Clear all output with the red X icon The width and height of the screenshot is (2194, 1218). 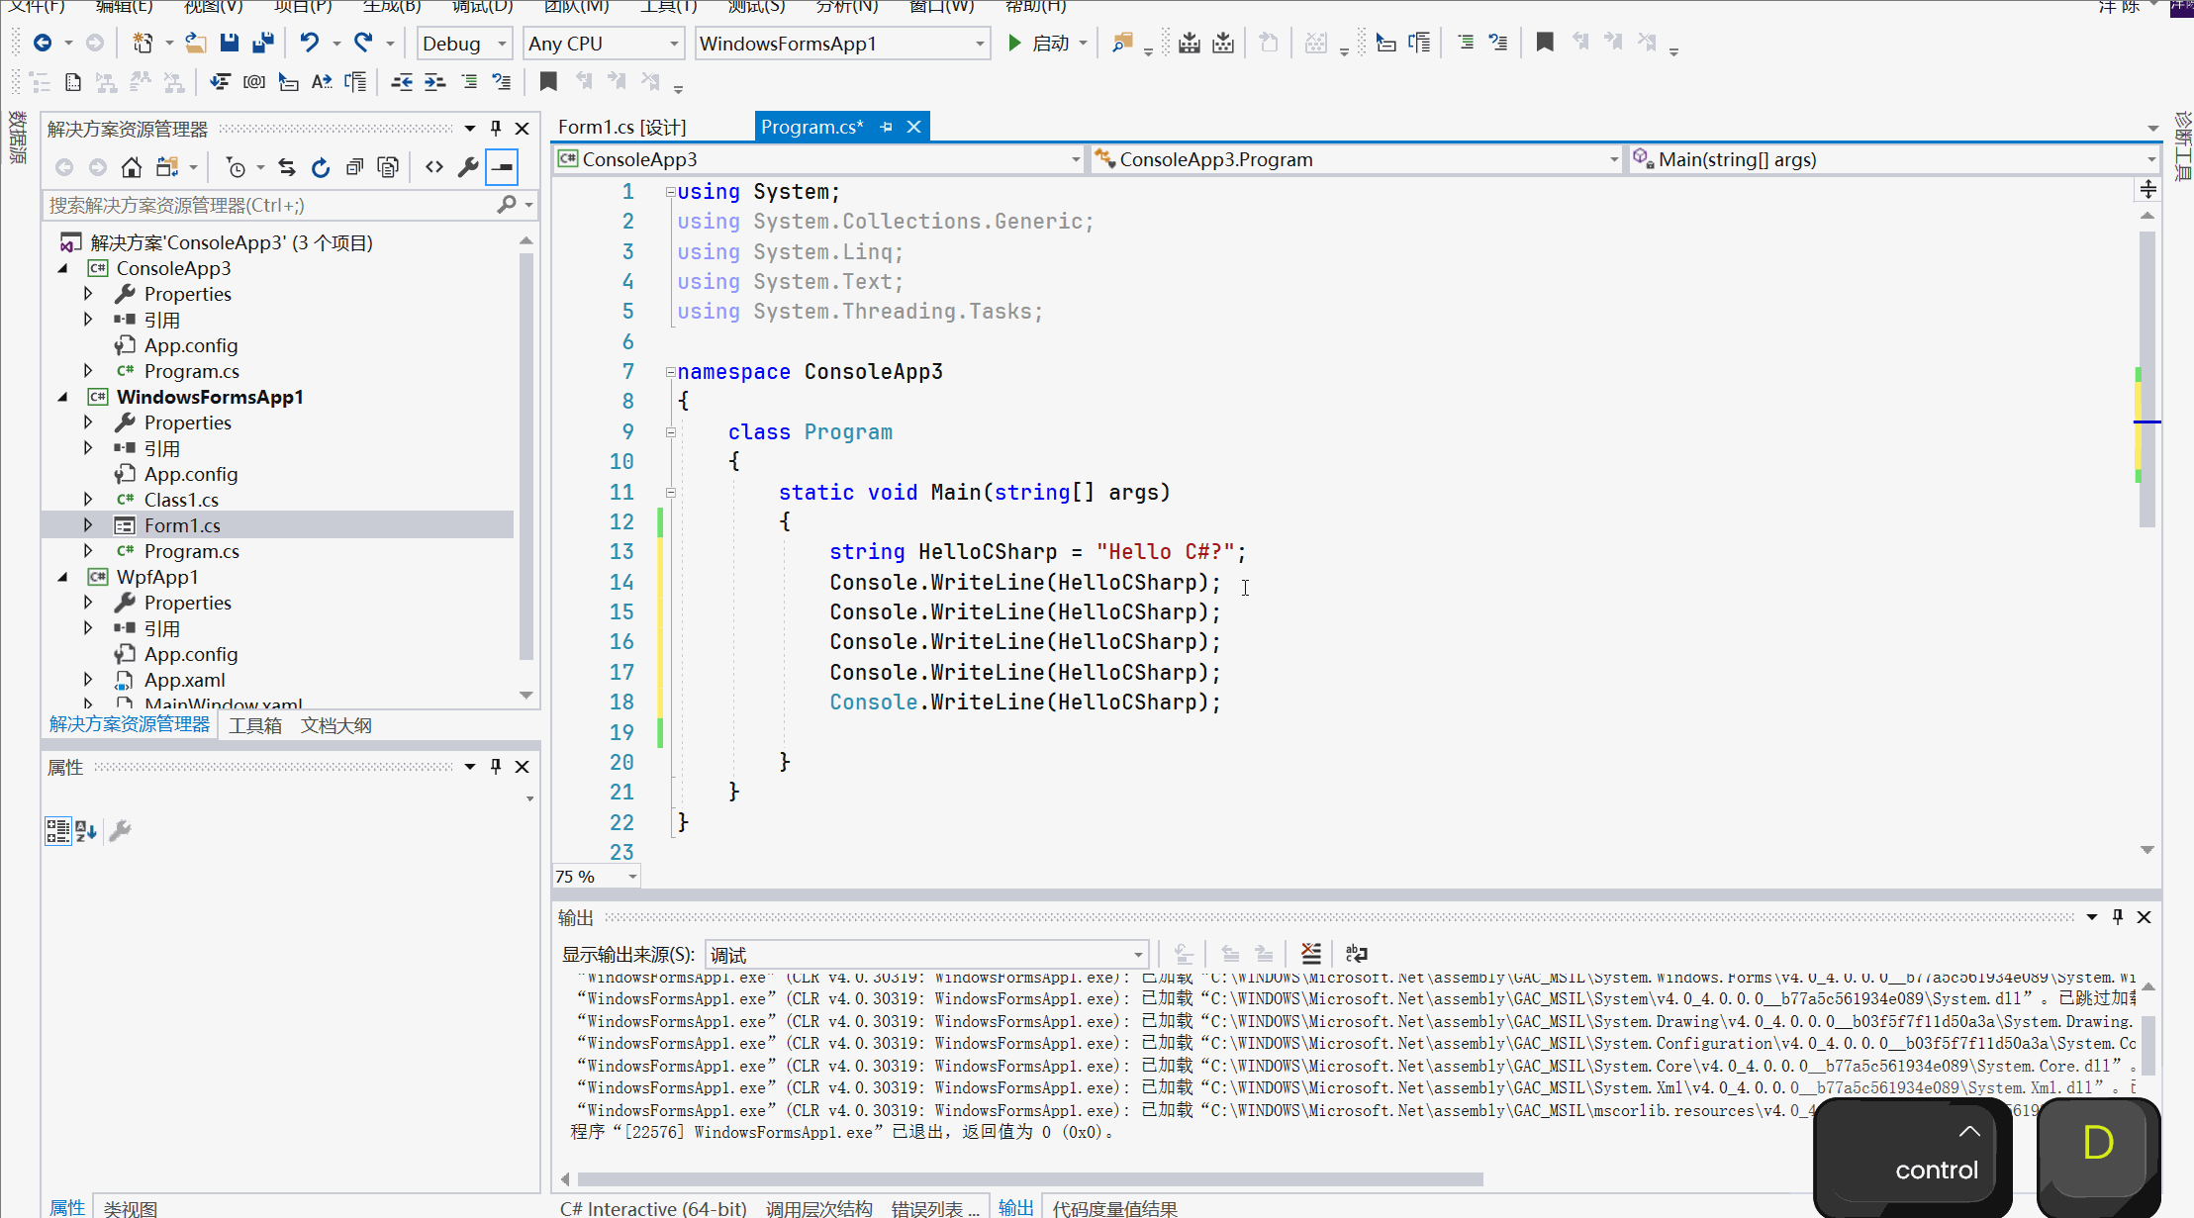(x=1310, y=954)
